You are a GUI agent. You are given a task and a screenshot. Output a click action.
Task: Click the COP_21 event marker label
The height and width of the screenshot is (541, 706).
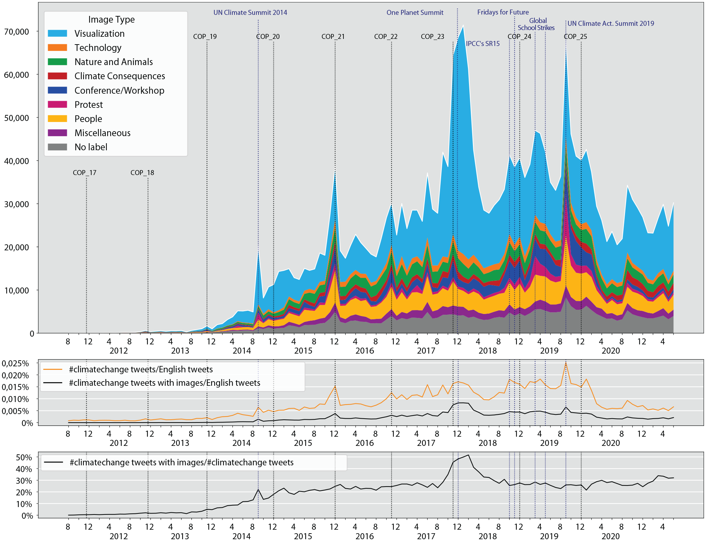pyautogui.click(x=333, y=36)
